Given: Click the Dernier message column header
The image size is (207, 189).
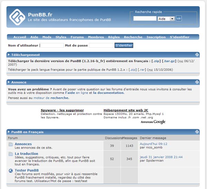Looking at the screenshot, I should click(x=153, y=138).
